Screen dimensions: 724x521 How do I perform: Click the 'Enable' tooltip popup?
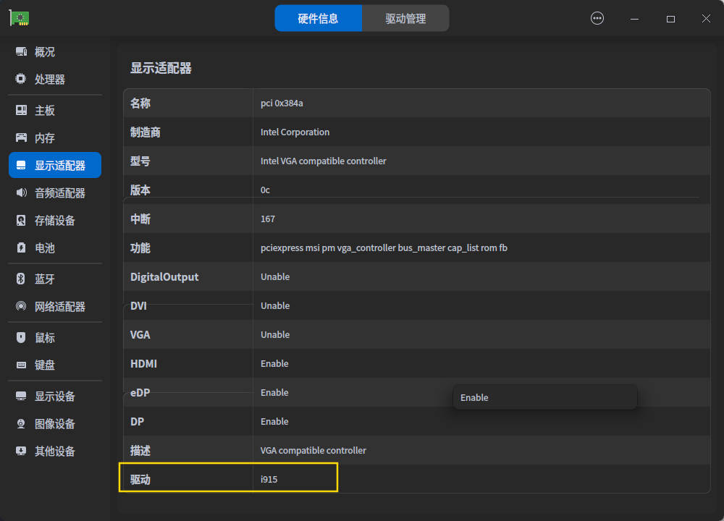click(545, 397)
